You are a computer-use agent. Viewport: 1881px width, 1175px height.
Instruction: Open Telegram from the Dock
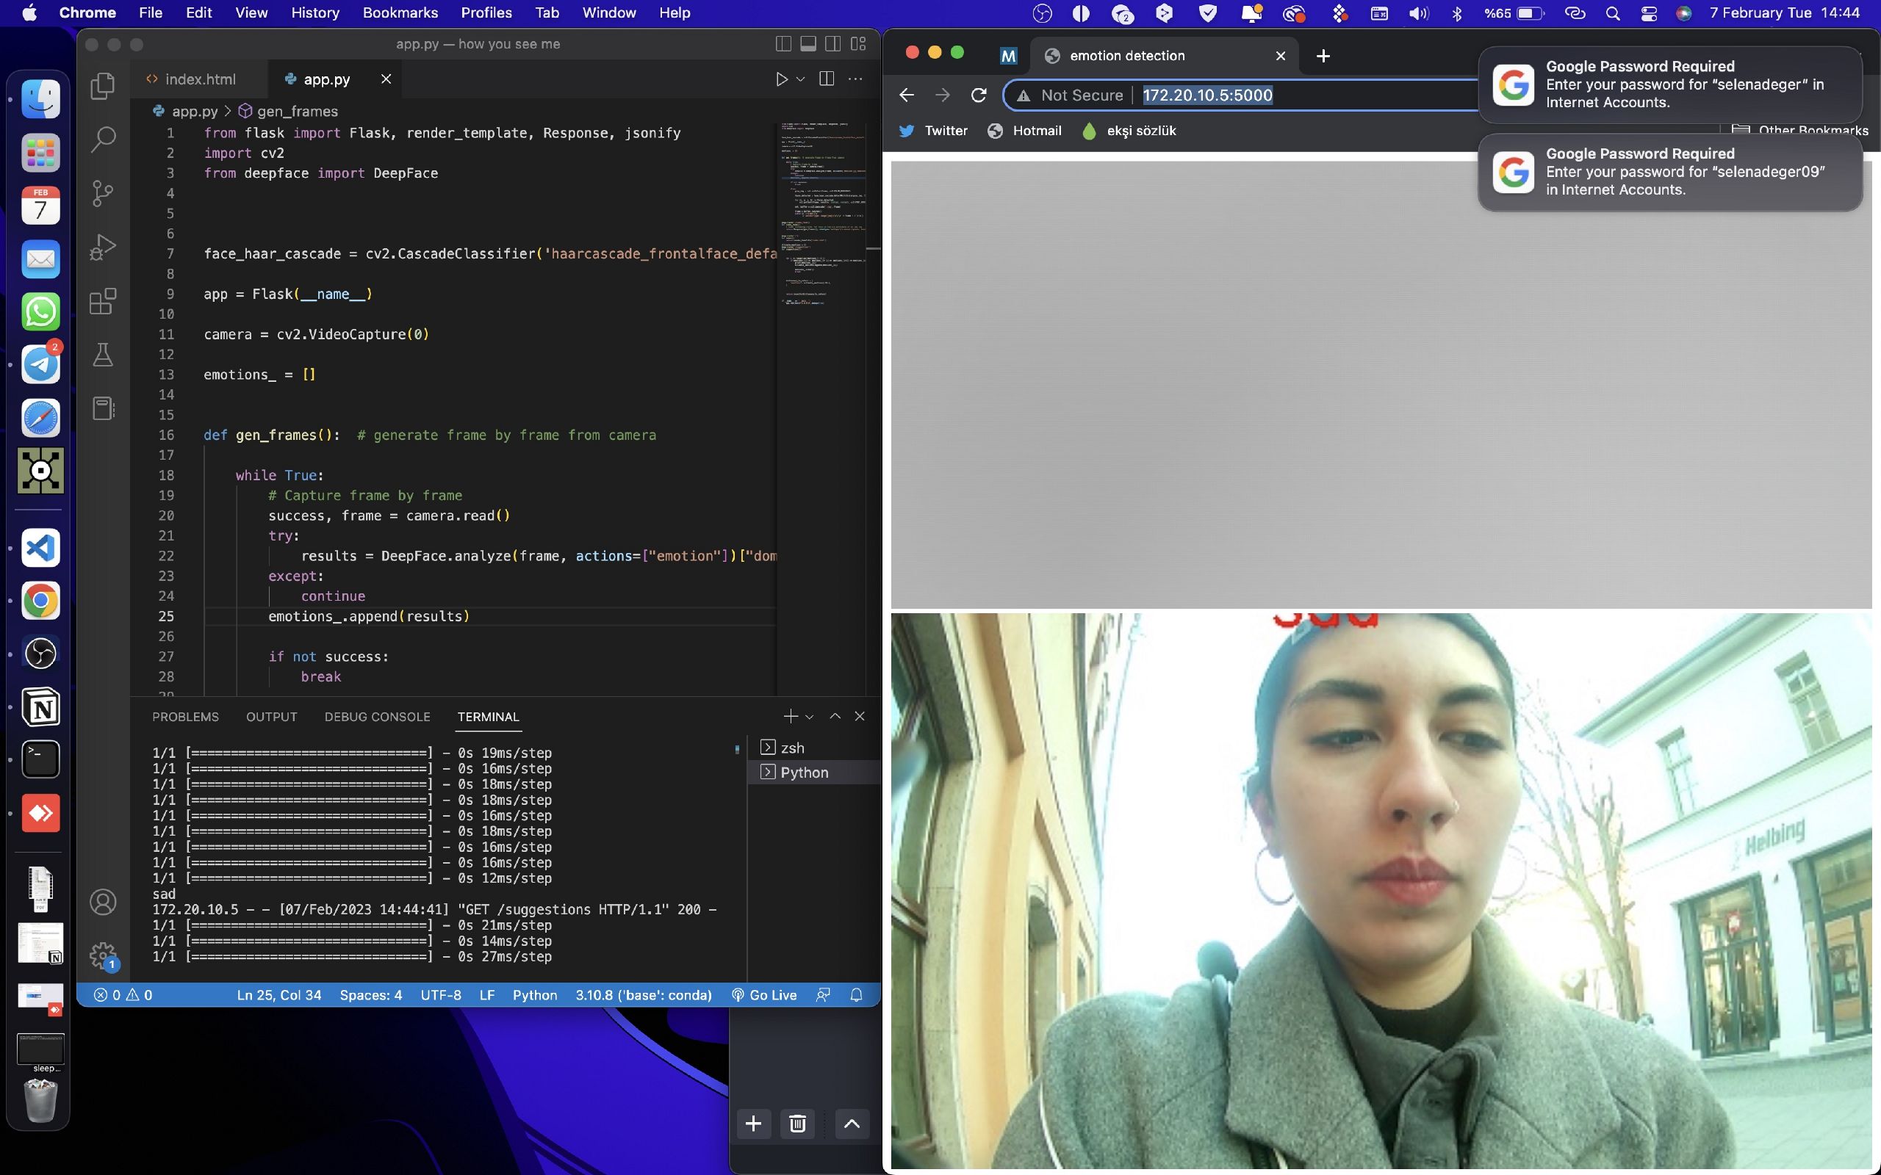click(40, 364)
